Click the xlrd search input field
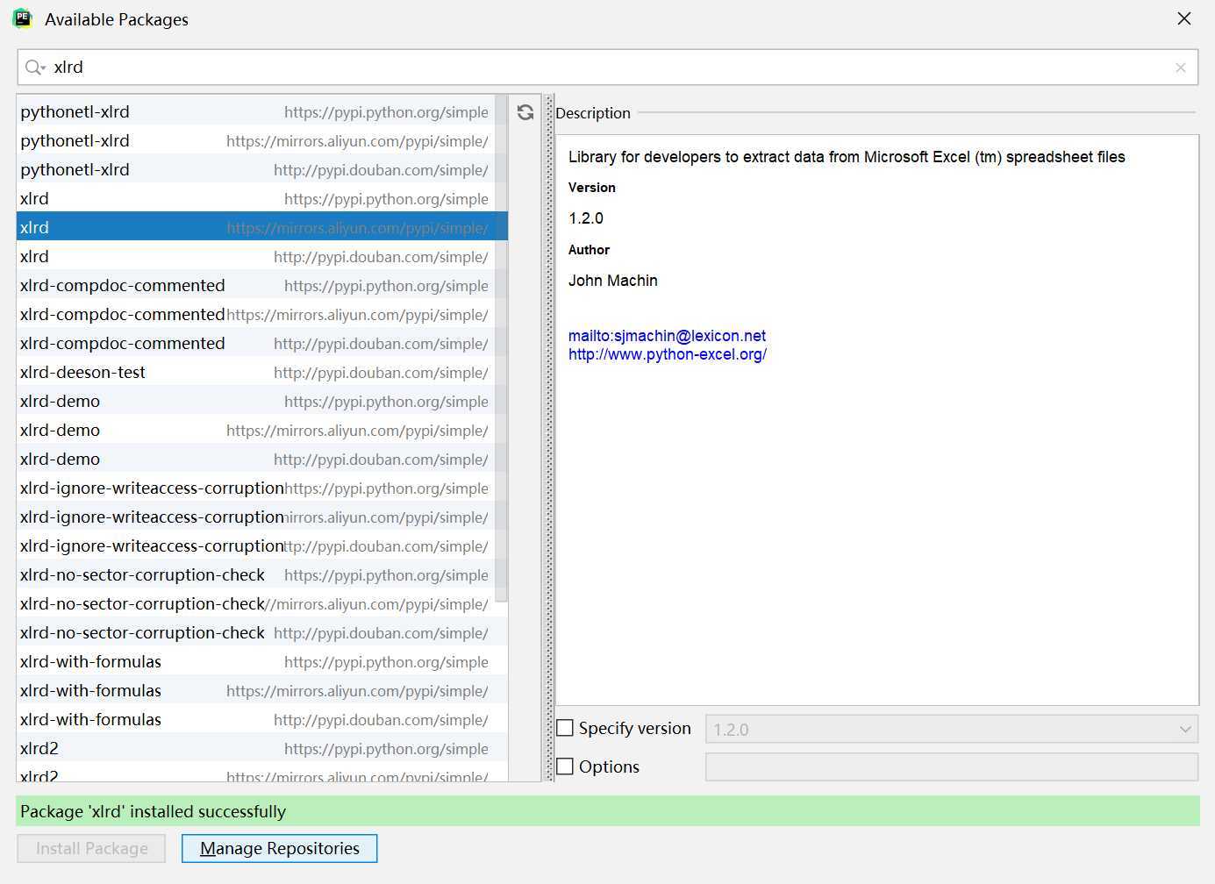Screen dimensions: 1215x884 pos(608,68)
